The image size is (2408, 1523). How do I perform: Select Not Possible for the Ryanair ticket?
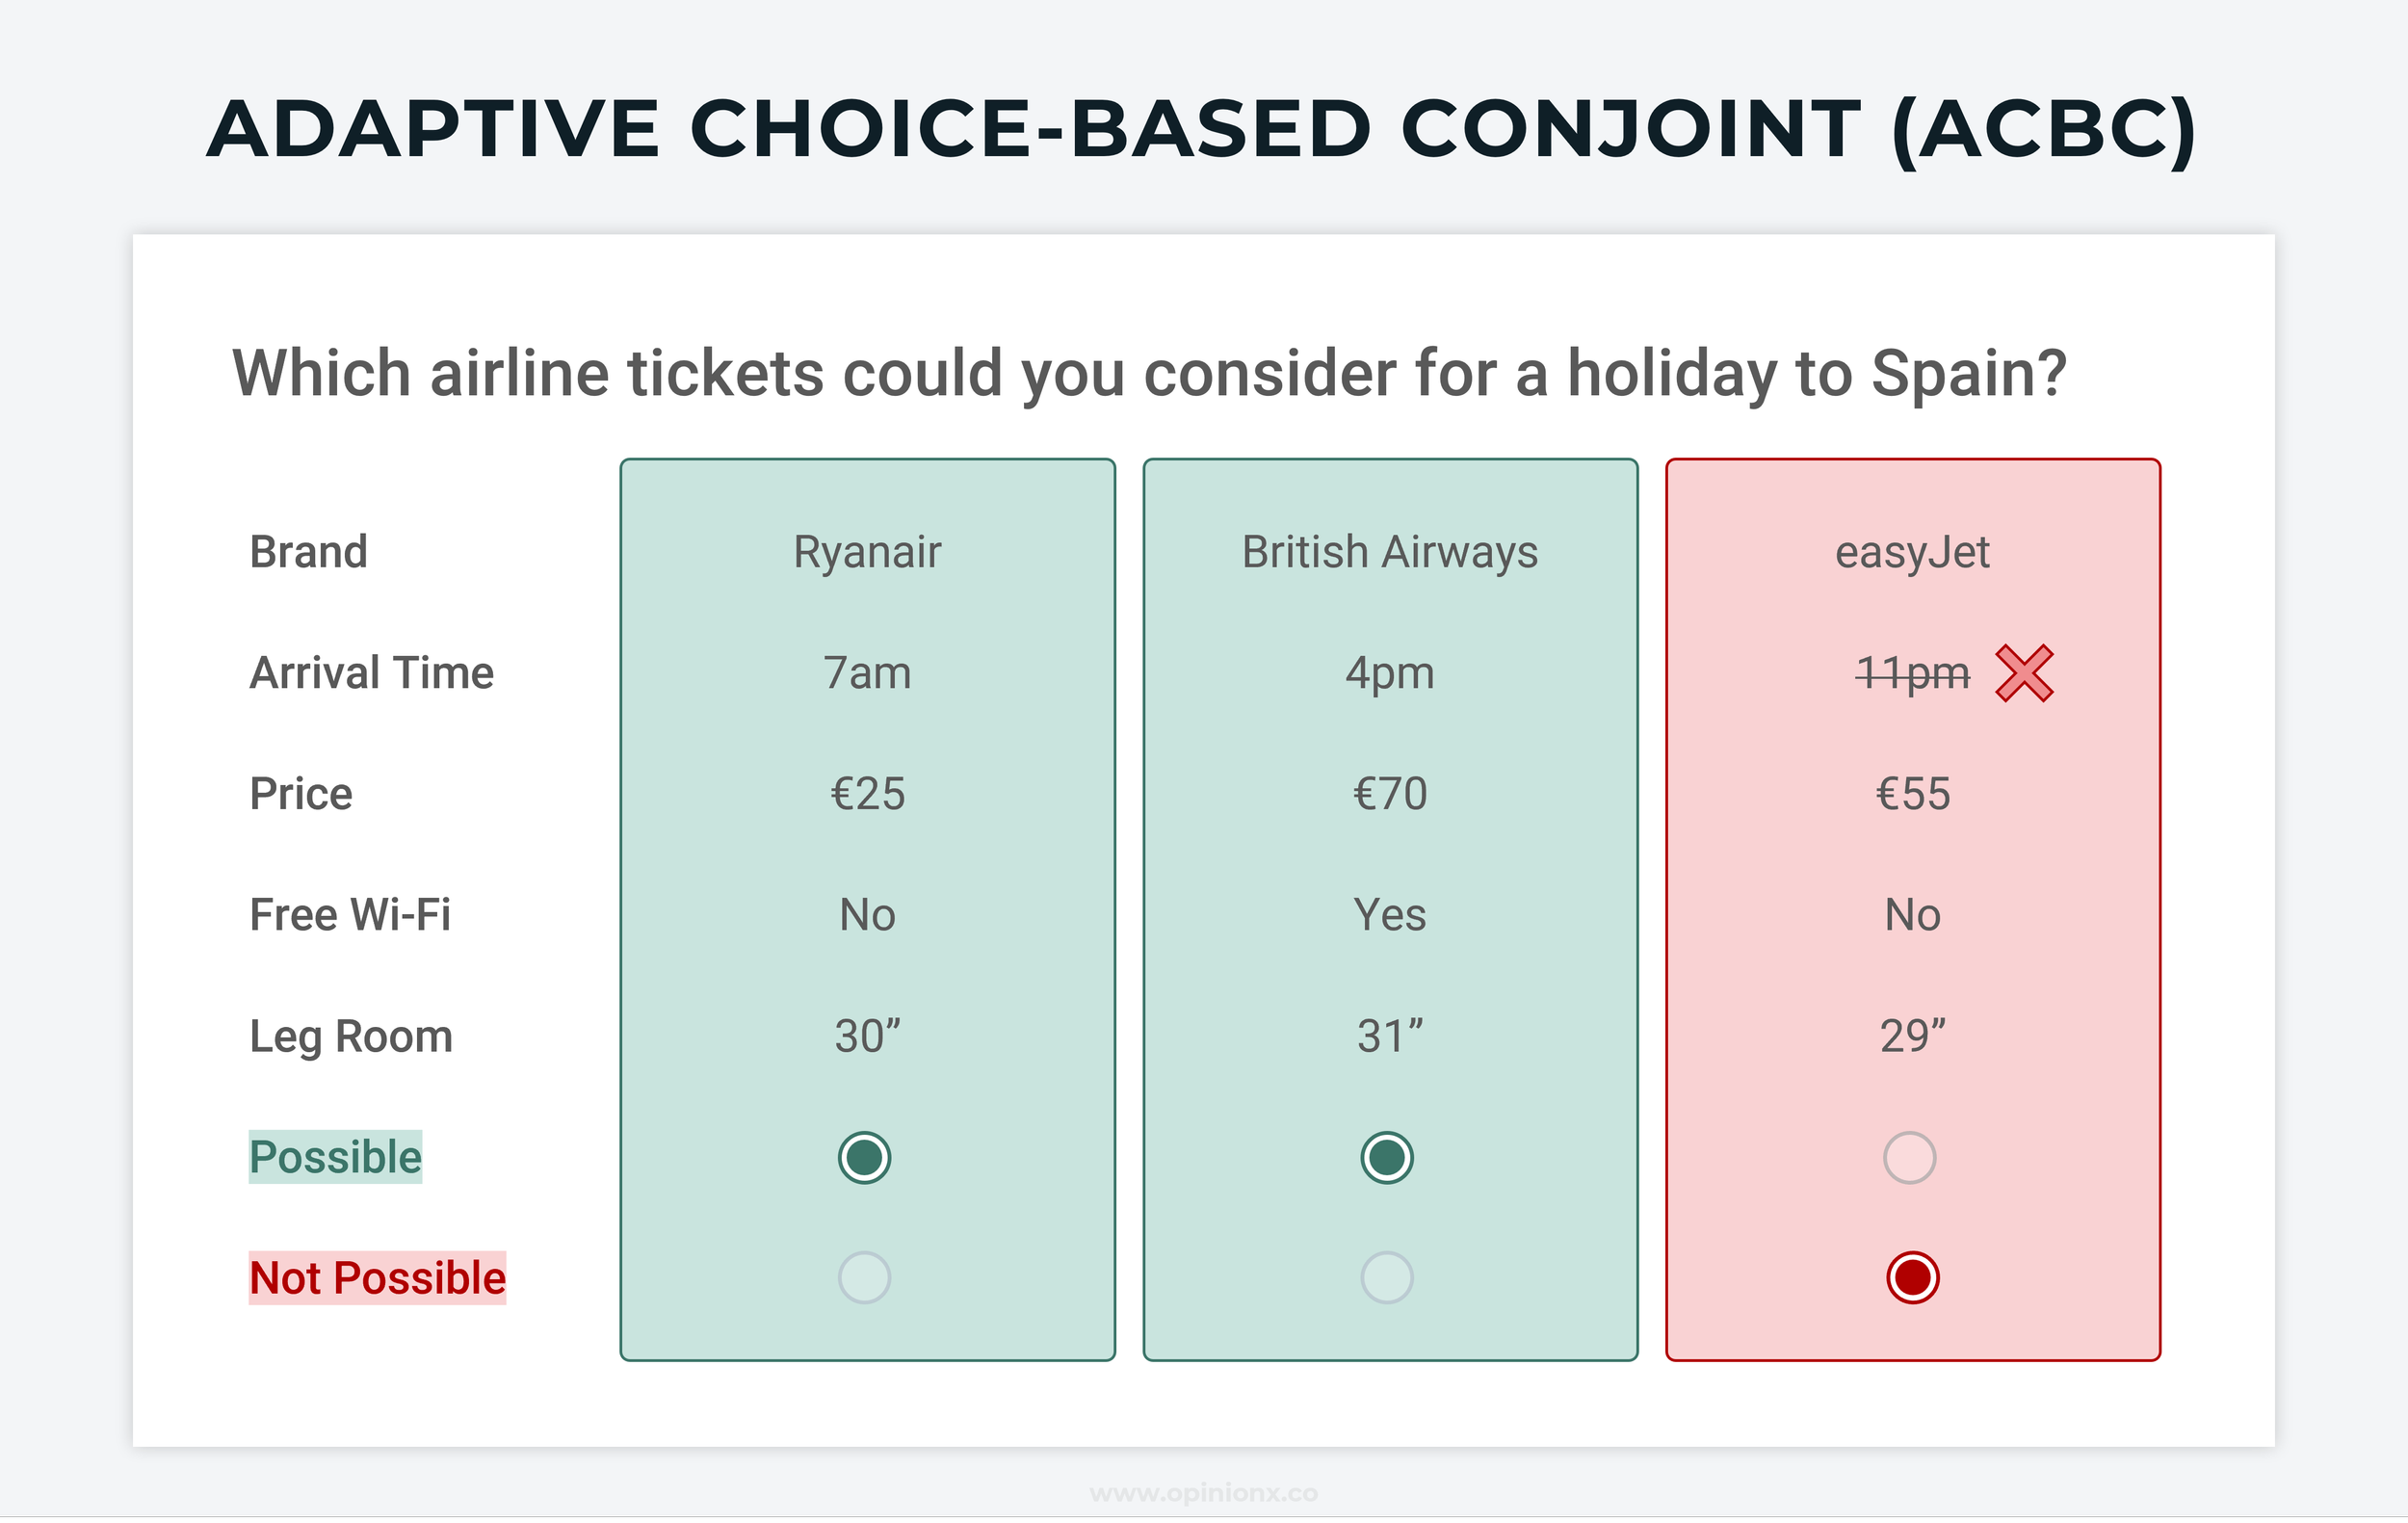point(864,1277)
